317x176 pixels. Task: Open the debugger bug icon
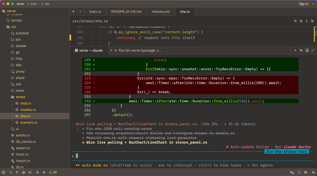(306, 172)
